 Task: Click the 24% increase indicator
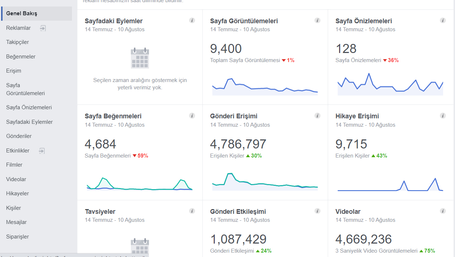[263, 251]
